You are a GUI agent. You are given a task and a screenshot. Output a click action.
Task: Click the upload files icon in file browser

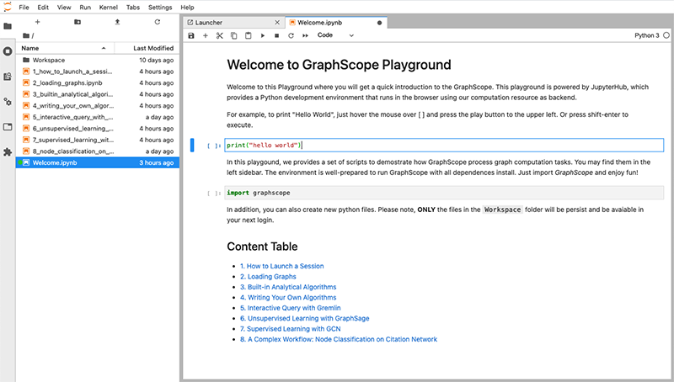pyautogui.click(x=117, y=21)
